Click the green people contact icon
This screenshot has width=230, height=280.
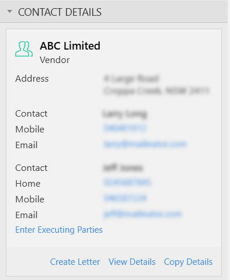24,49
